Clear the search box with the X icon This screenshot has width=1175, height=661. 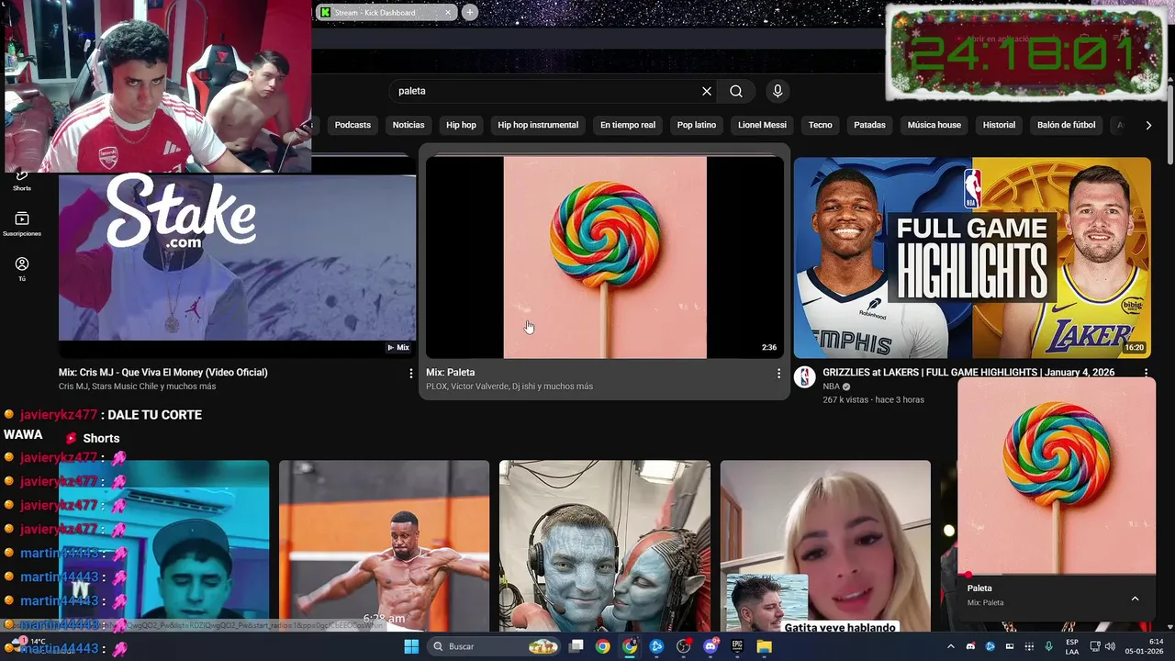coord(707,91)
